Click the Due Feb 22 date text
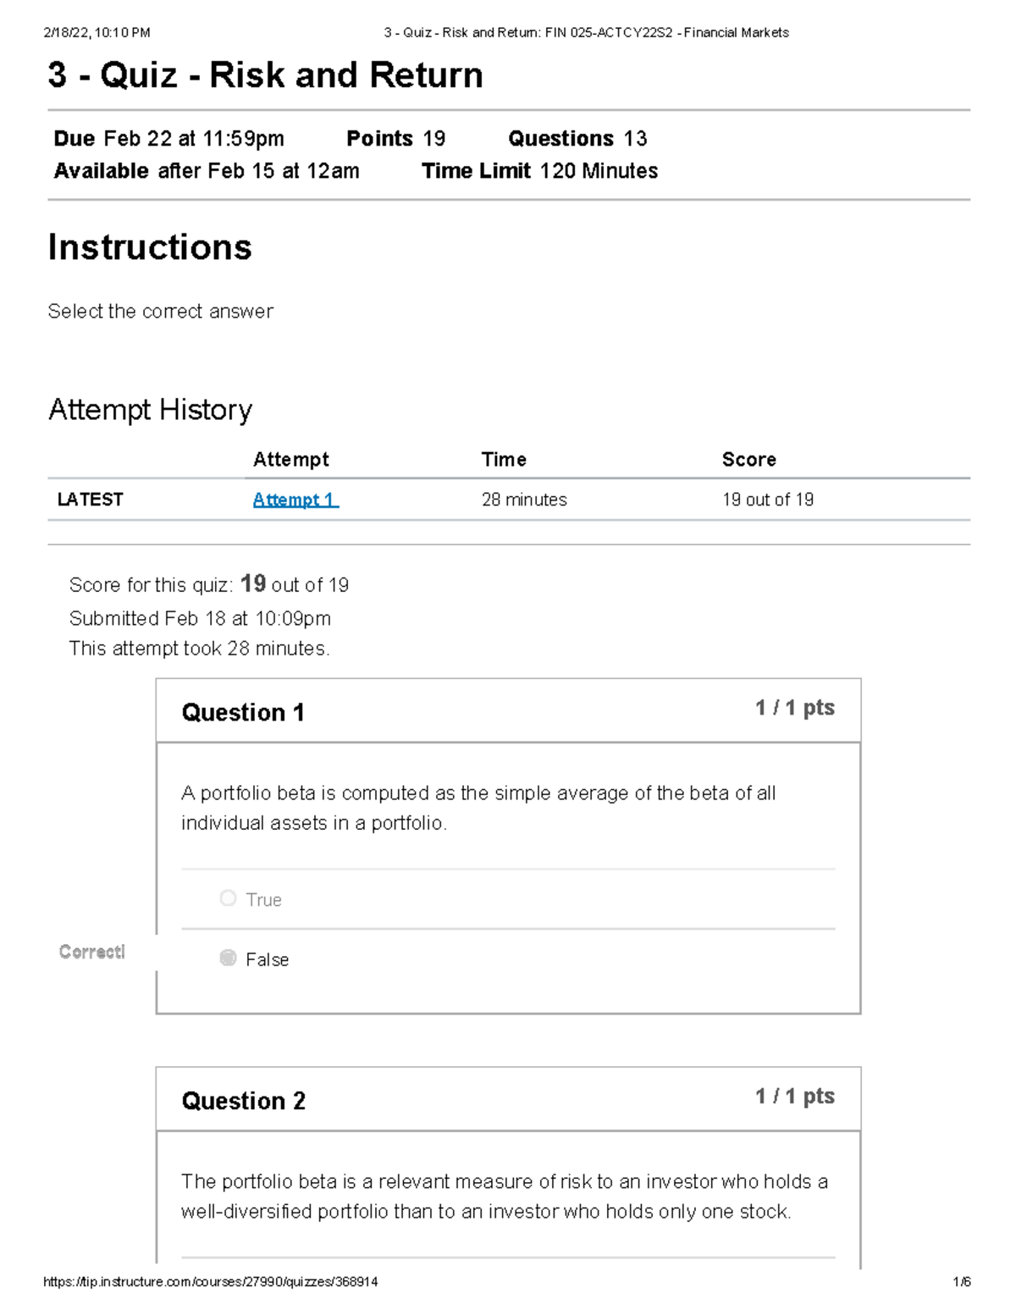1016x1315 pixels. (168, 139)
